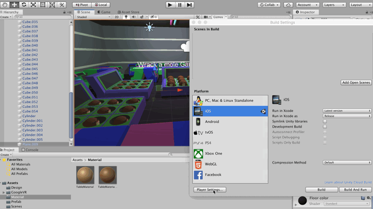This screenshot has height=209, width=373.
Task: Open the Collab dropdown
Action: (x=269, y=5)
